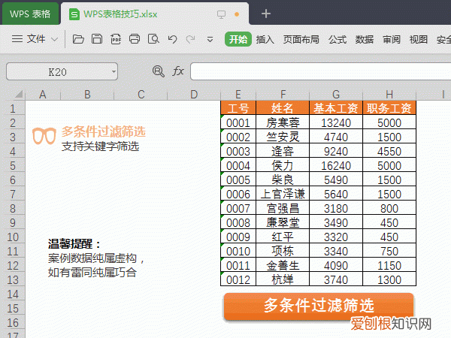Click the Open folder icon
Screen dimensions: 451x338
coord(78,39)
